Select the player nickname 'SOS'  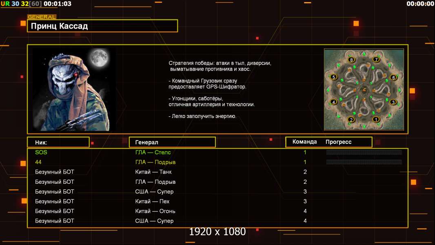tap(41, 152)
